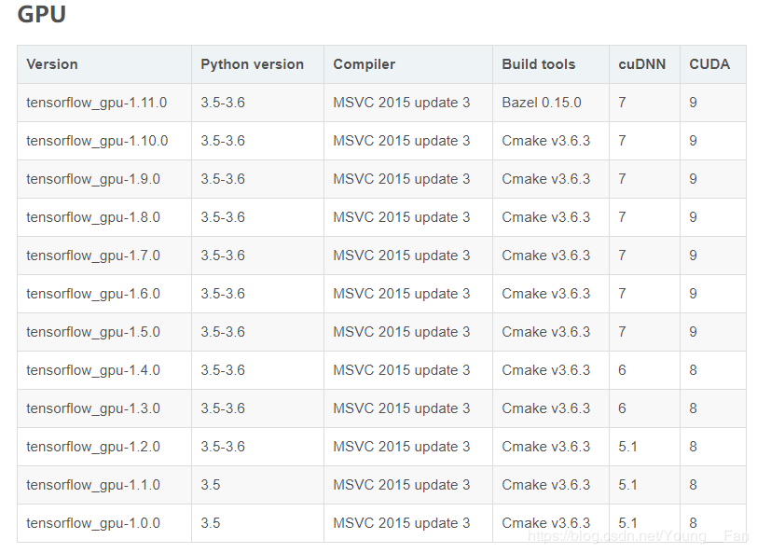This screenshot has height=553, width=757.
Task: Select the Build tools column header
Action: [x=538, y=64]
